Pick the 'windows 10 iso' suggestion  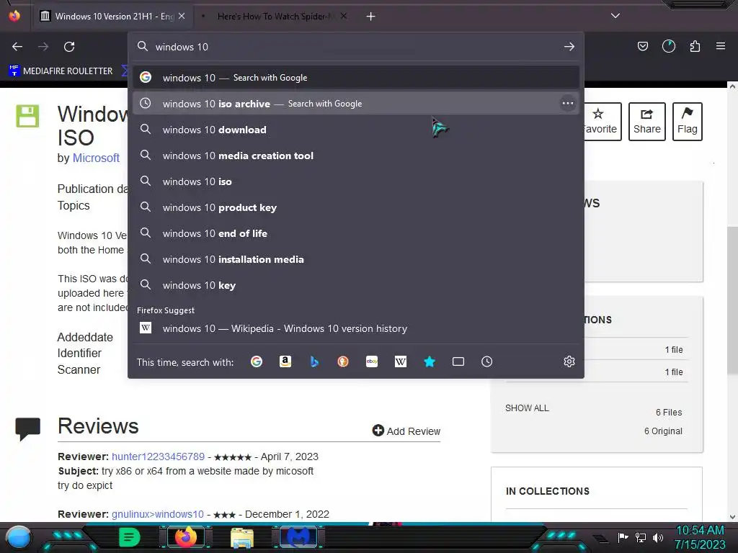356,181
